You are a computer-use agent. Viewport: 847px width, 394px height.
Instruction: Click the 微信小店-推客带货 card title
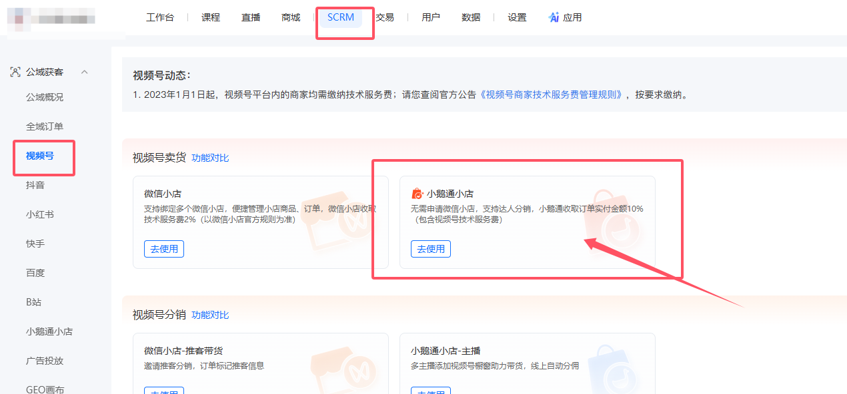(x=183, y=351)
